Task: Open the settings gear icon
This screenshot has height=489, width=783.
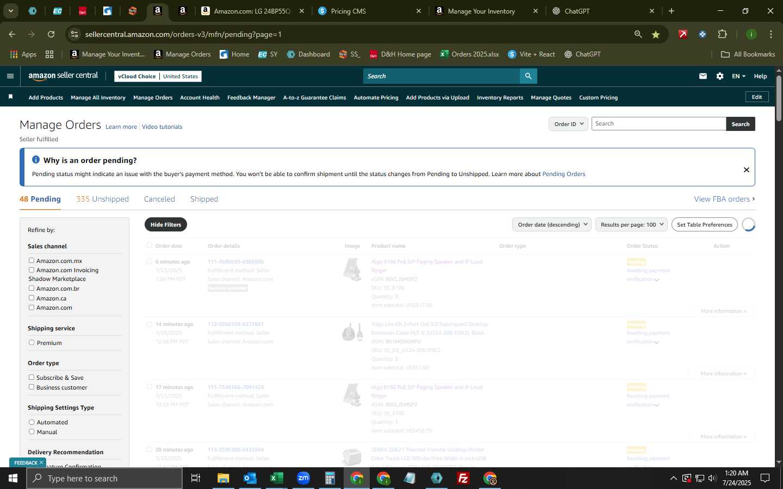Action: (720, 76)
